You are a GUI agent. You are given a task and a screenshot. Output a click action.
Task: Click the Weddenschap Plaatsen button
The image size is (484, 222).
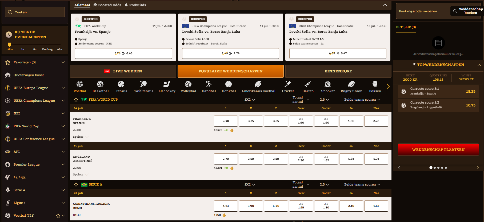438,150
